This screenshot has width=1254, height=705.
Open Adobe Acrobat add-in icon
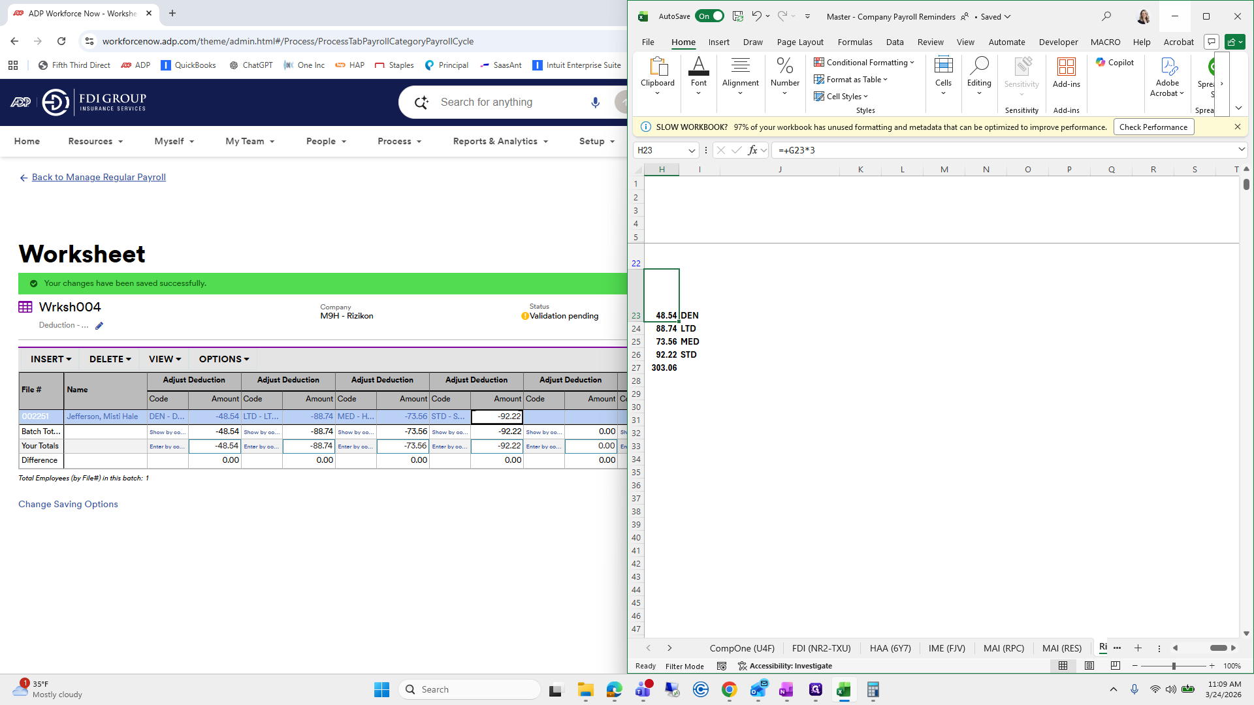(x=1167, y=68)
